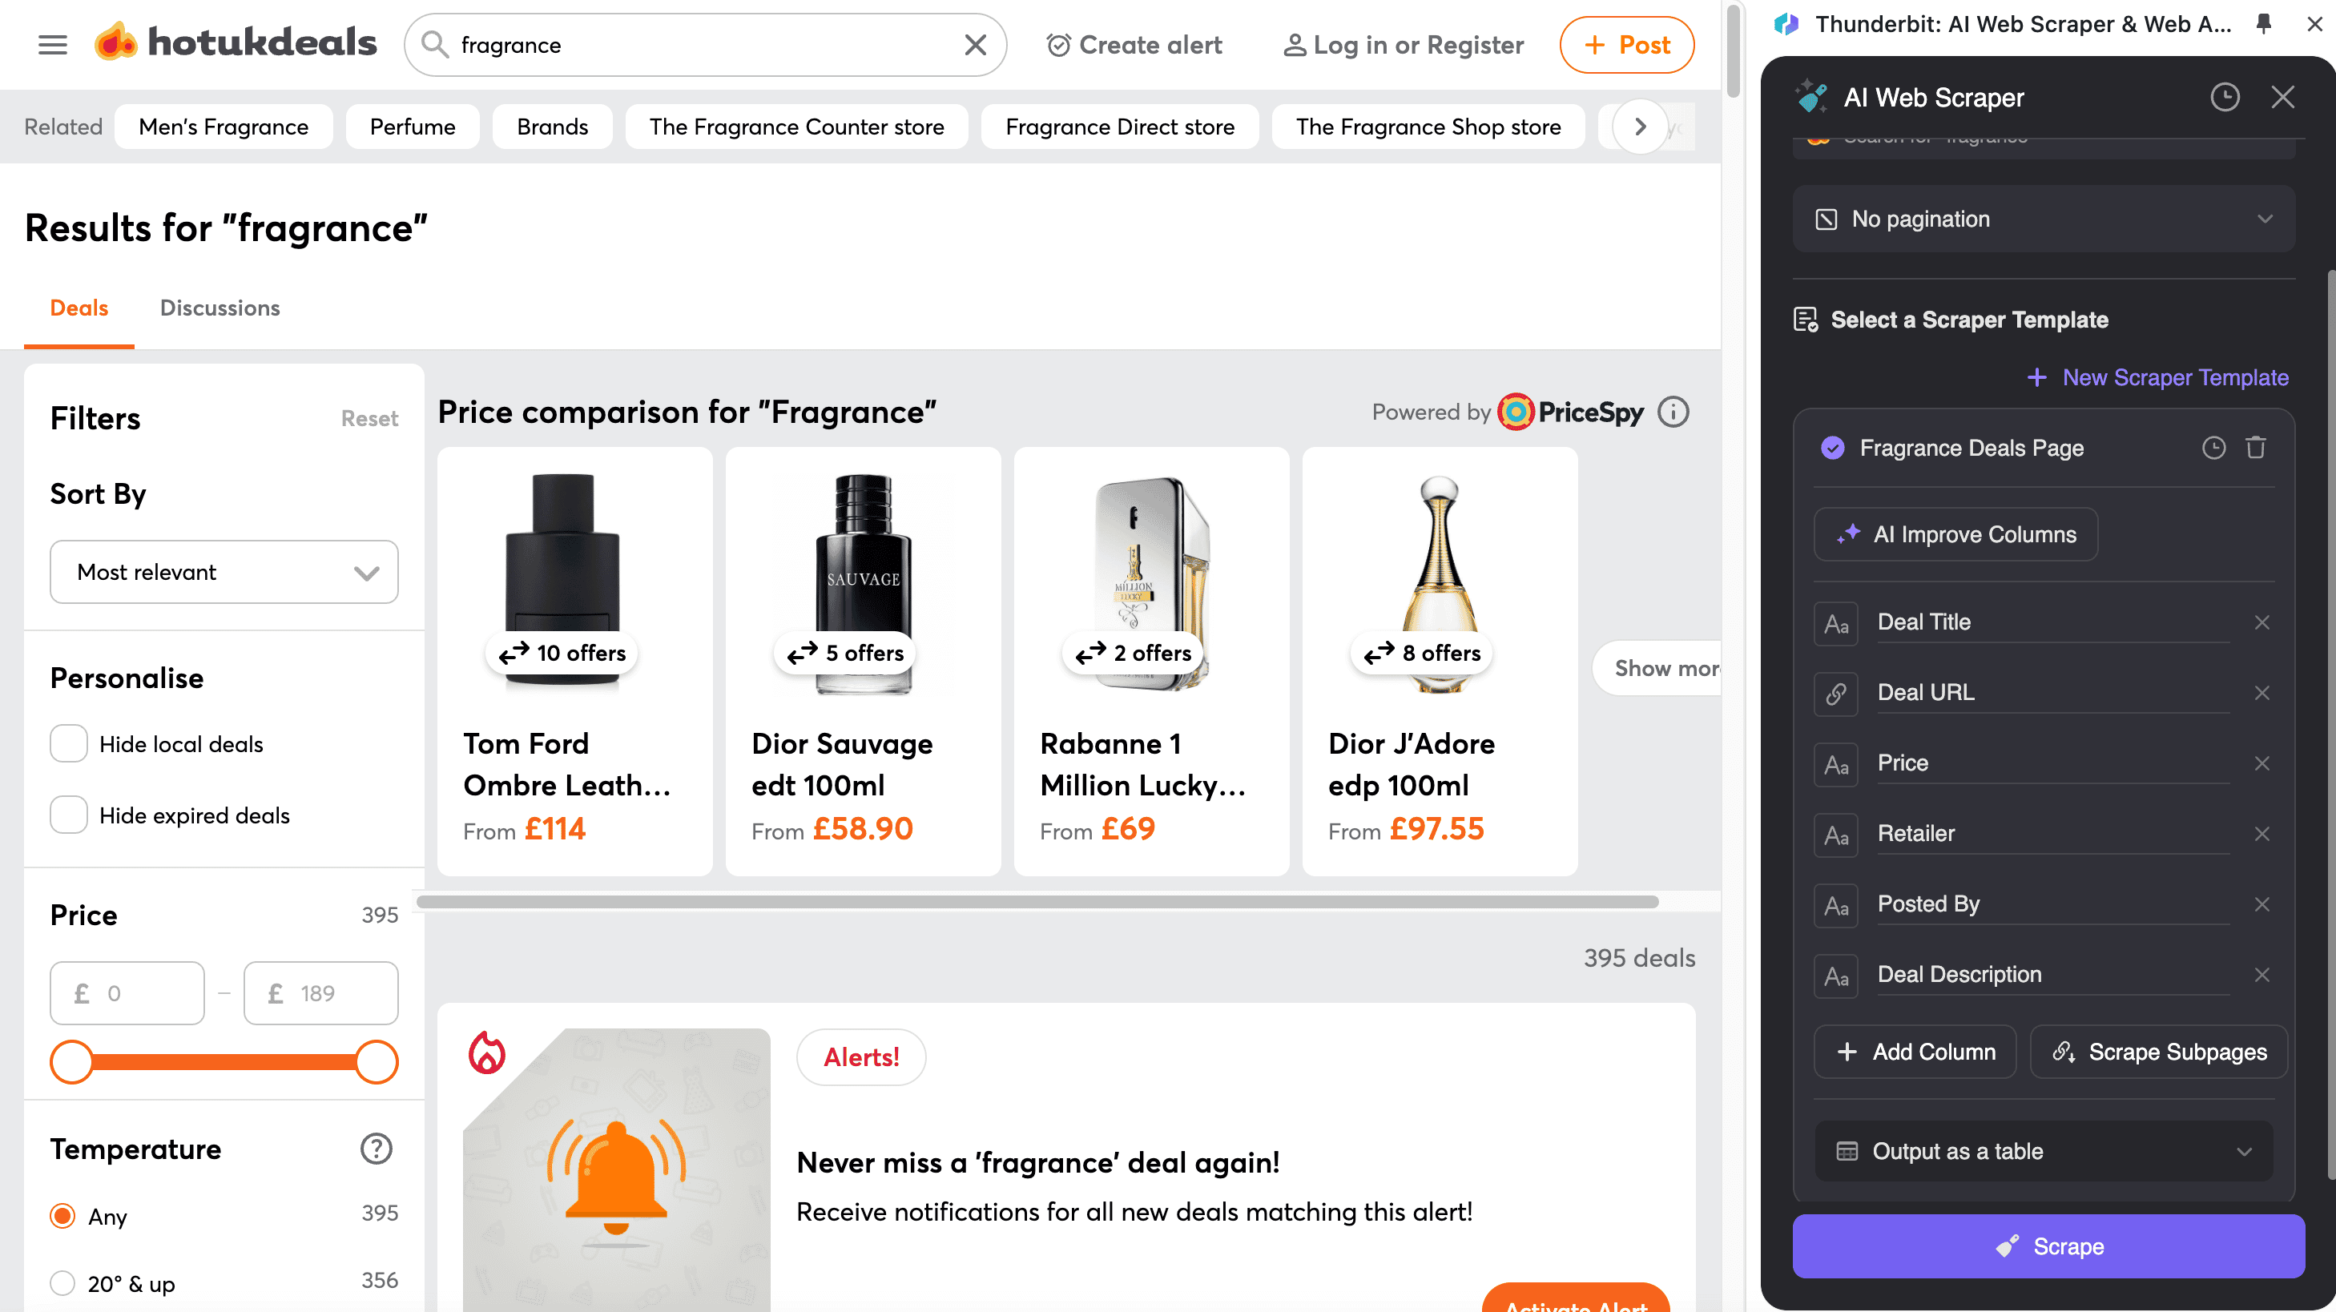Click the right price slider handle
2336x1312 pixels.
[x=377, y=1062]
